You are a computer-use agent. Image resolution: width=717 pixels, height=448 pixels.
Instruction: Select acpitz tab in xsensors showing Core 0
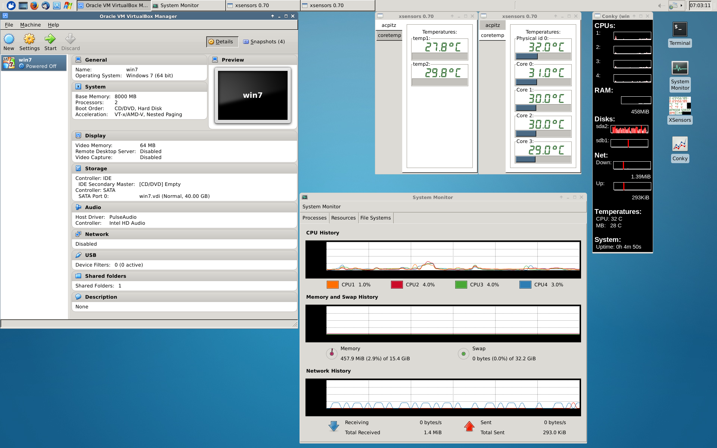pos(493,25)
